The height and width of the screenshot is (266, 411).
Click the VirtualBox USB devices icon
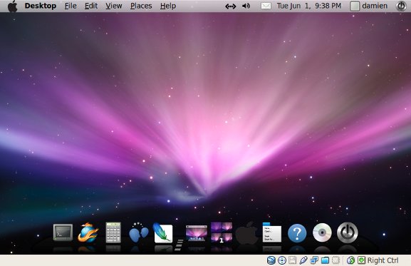(x=303, y=260)
